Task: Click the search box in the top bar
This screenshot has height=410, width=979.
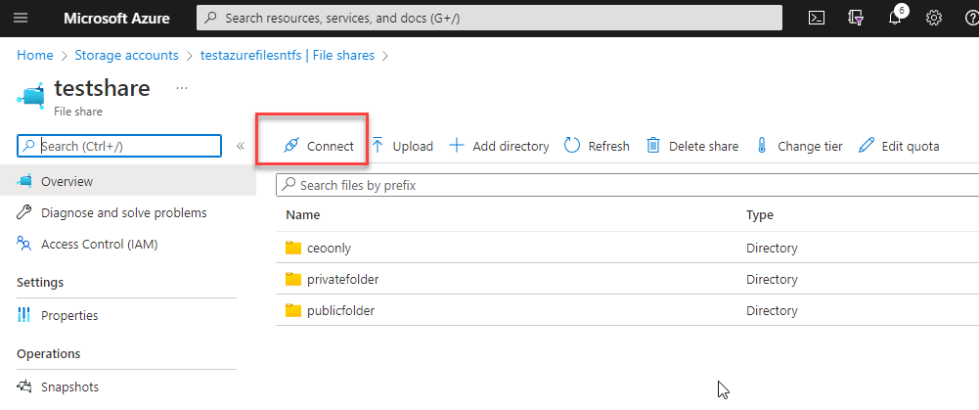Action: [489, 19]
